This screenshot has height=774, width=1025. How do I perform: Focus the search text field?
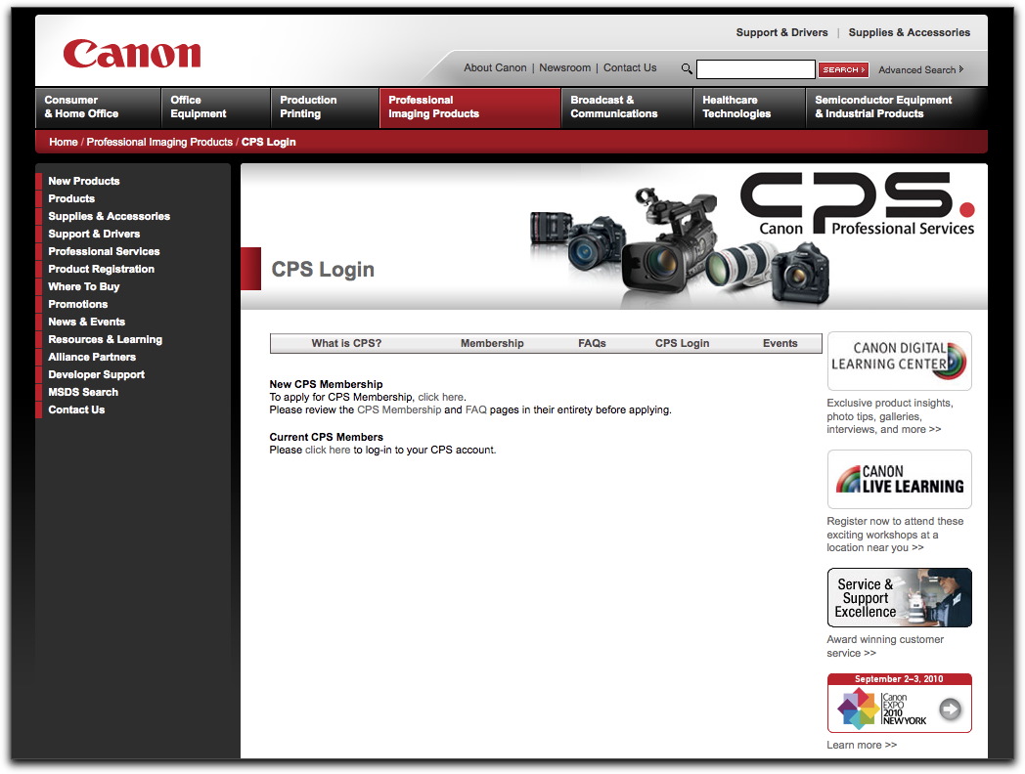pos(756,69)
